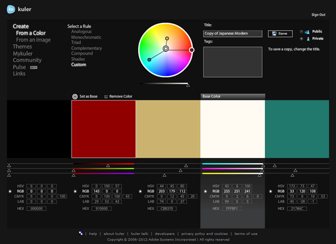This screenshot has height=244, width=336.
Task: Open the developers link
Action: pos(165,234)
